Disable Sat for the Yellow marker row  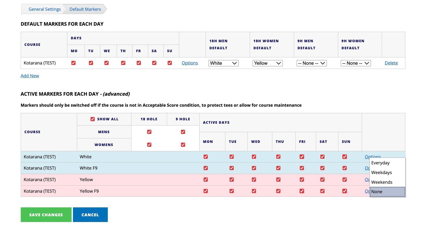[x=322, y=180]
